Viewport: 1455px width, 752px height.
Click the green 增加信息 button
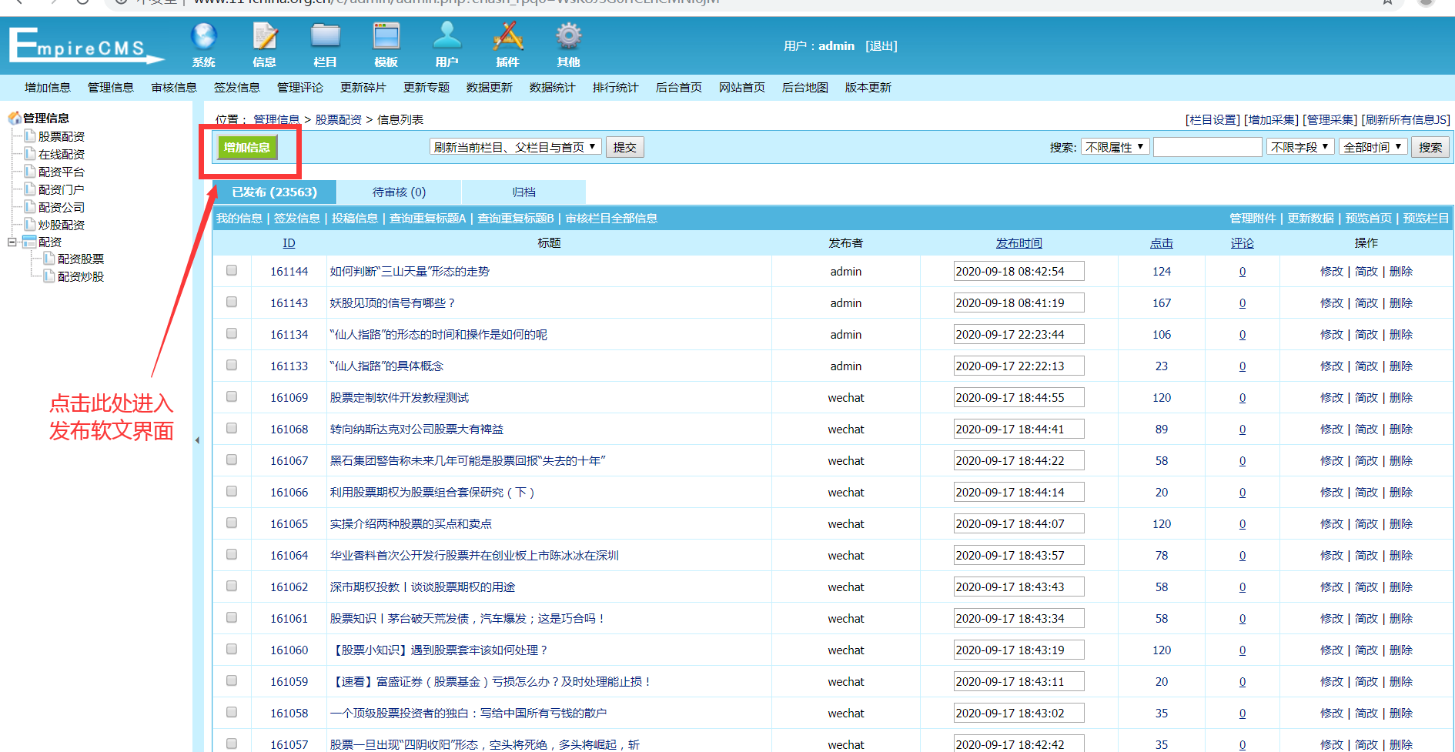click(247, 147)
